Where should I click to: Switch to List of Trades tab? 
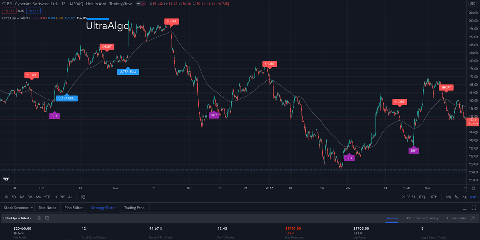pos(456,218)
